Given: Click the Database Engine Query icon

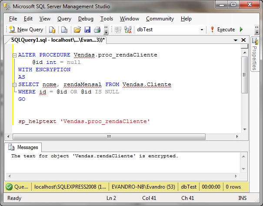Looking at the screenshot, I should [52, 30].
